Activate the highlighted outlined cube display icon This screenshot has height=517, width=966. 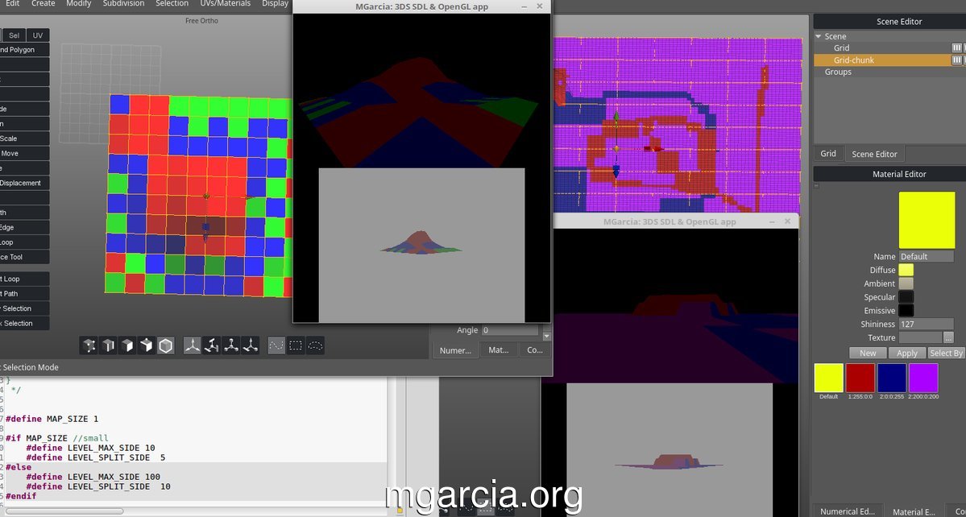pos(166,346)
